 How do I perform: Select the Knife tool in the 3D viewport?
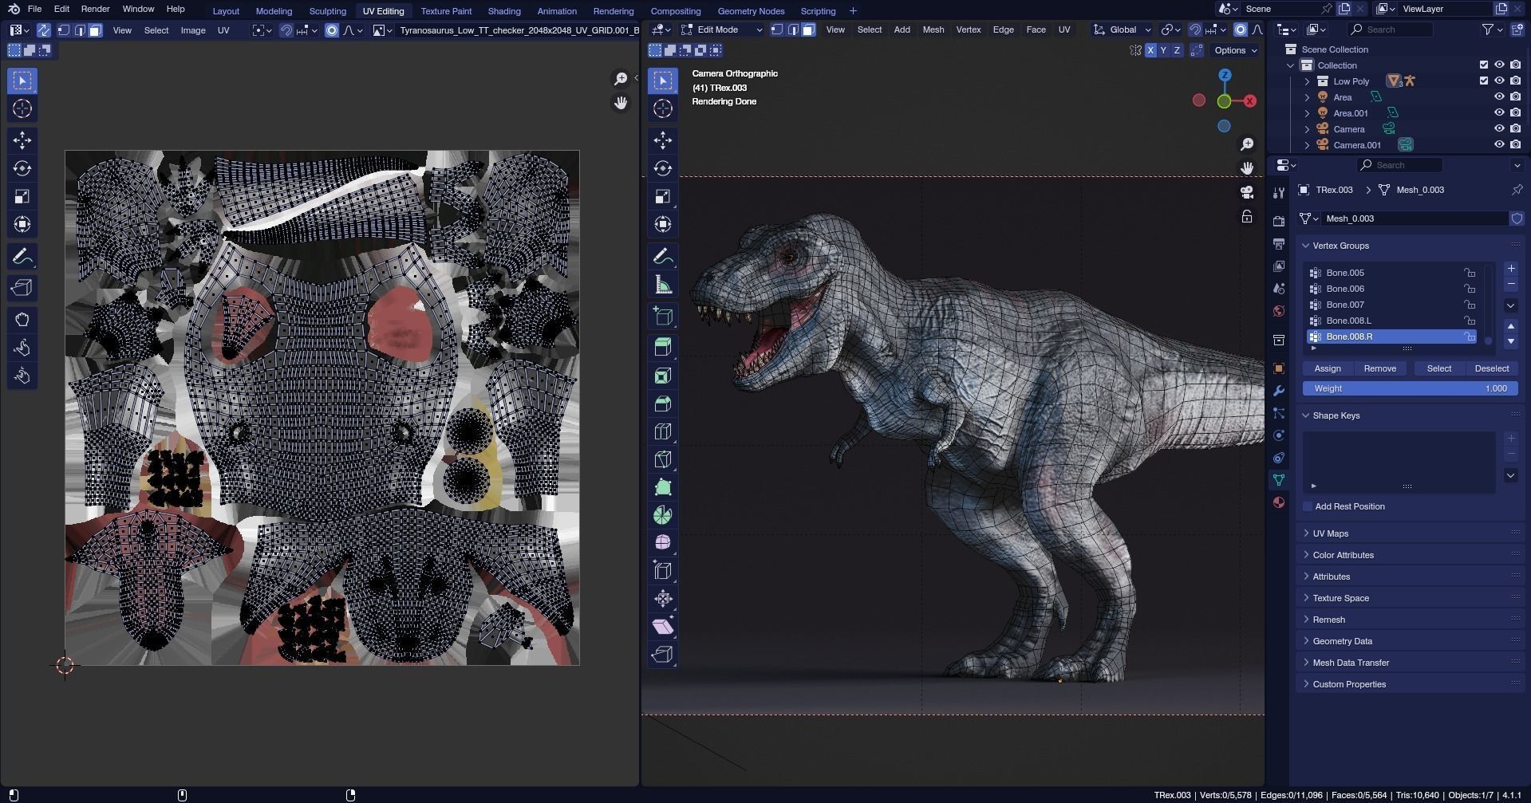(663, 459)
